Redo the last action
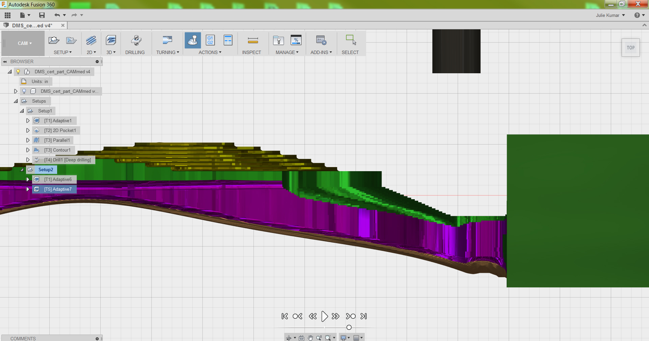 (x=74, y=15)
